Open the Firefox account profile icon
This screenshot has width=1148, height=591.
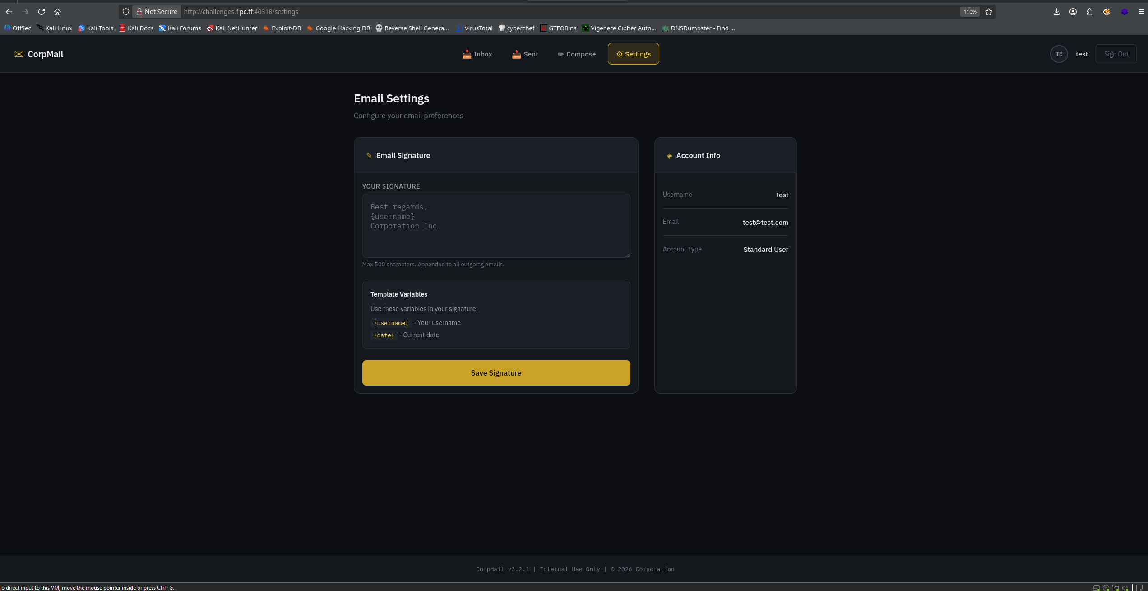(x=1073, y=12)
